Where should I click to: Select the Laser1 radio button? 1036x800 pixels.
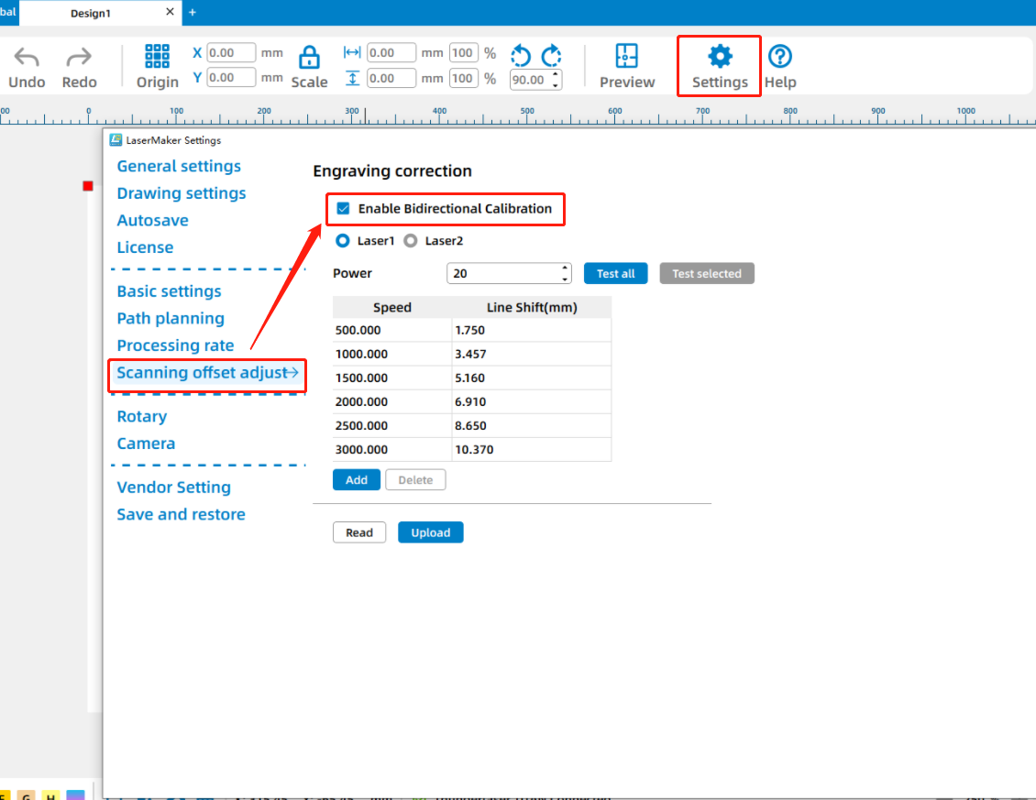coord(343,241)
